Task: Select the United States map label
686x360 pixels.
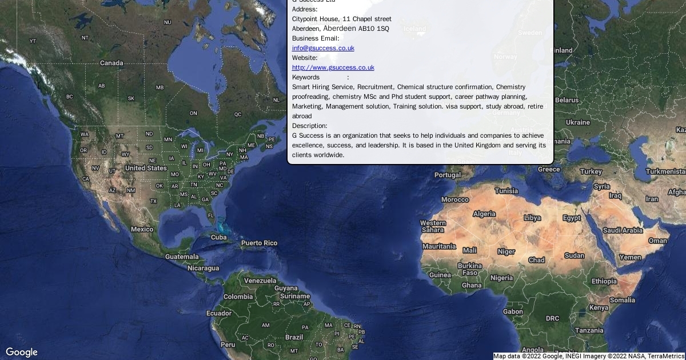Action: tap(146, 168)
